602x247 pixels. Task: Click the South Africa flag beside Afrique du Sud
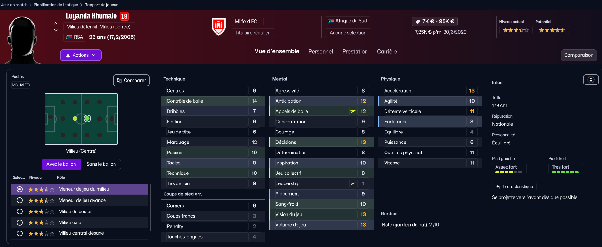331,21
